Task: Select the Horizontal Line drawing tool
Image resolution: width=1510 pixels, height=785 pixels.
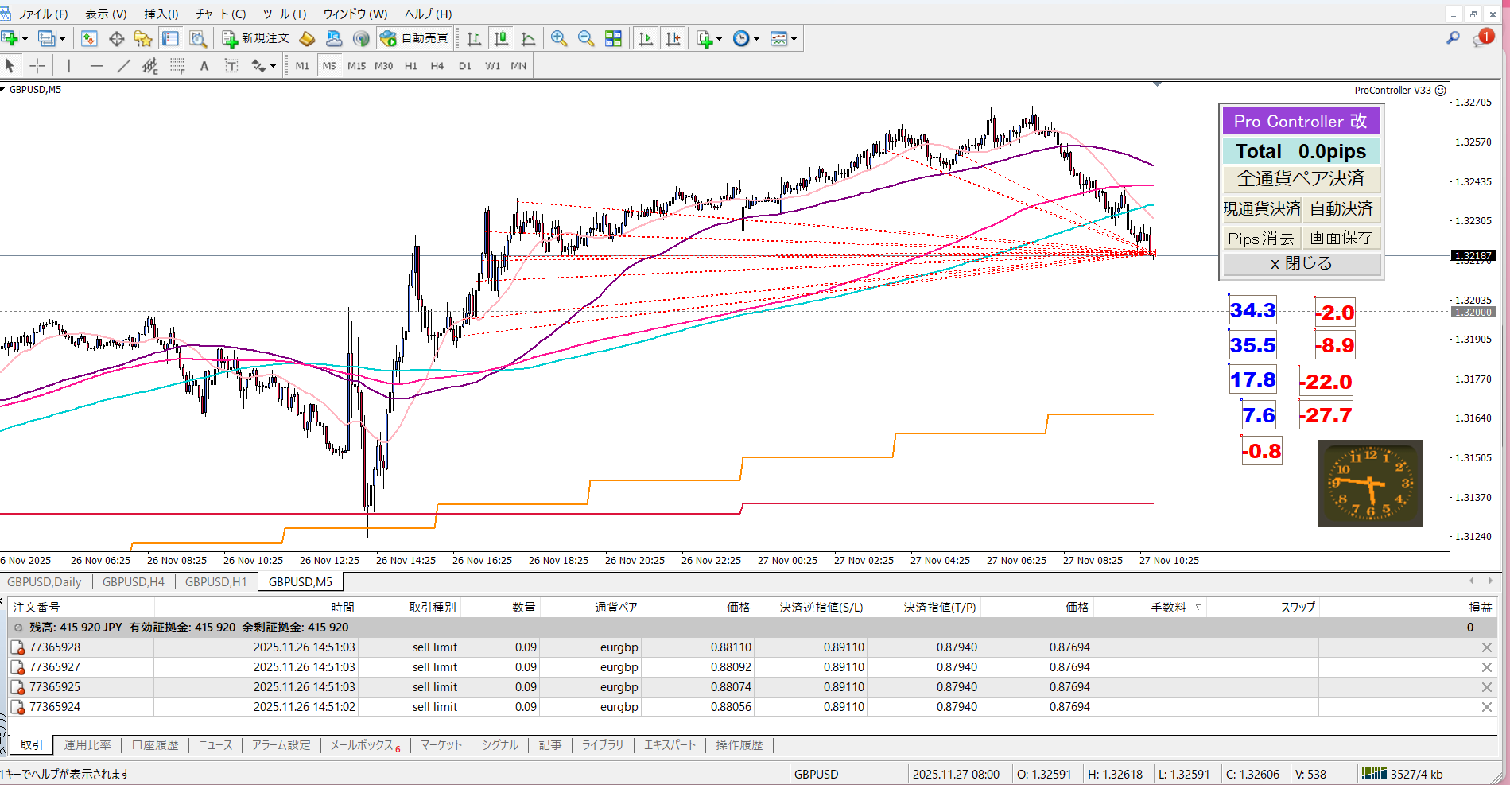Action: pos(96,66)
